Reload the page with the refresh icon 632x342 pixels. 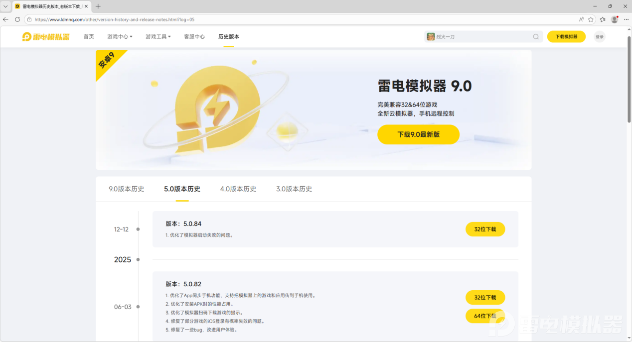[x=17, y=19]
